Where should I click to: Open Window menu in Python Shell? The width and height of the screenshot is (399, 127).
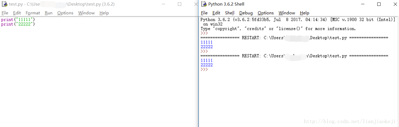point(287,13)
